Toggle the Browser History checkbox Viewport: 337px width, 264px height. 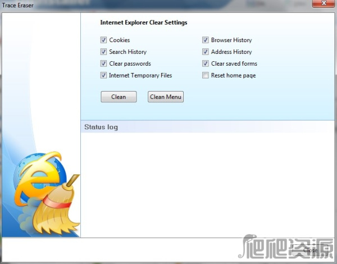point(206,40)
